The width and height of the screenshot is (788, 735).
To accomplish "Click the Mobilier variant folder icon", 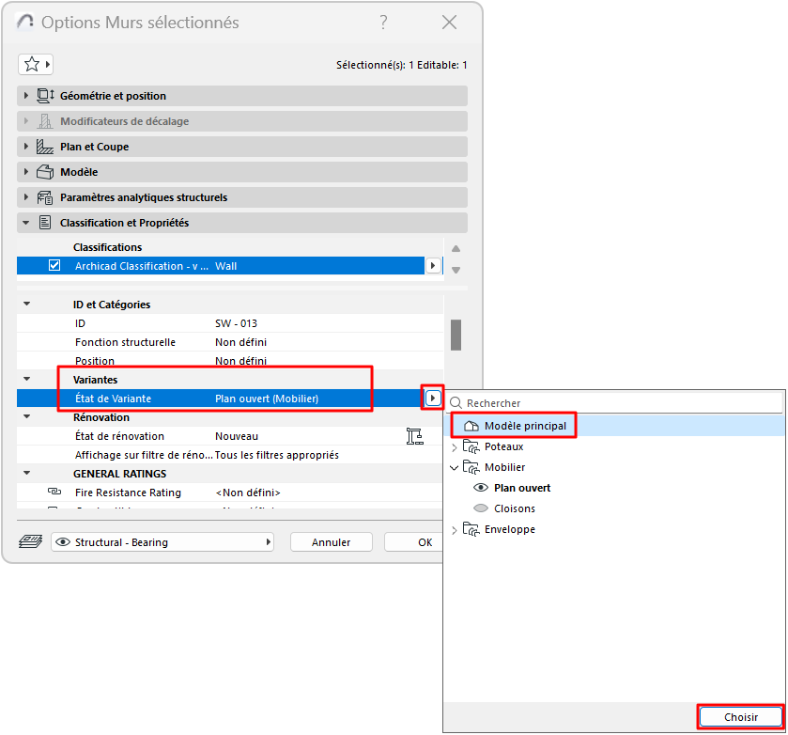I will (471, 467).
